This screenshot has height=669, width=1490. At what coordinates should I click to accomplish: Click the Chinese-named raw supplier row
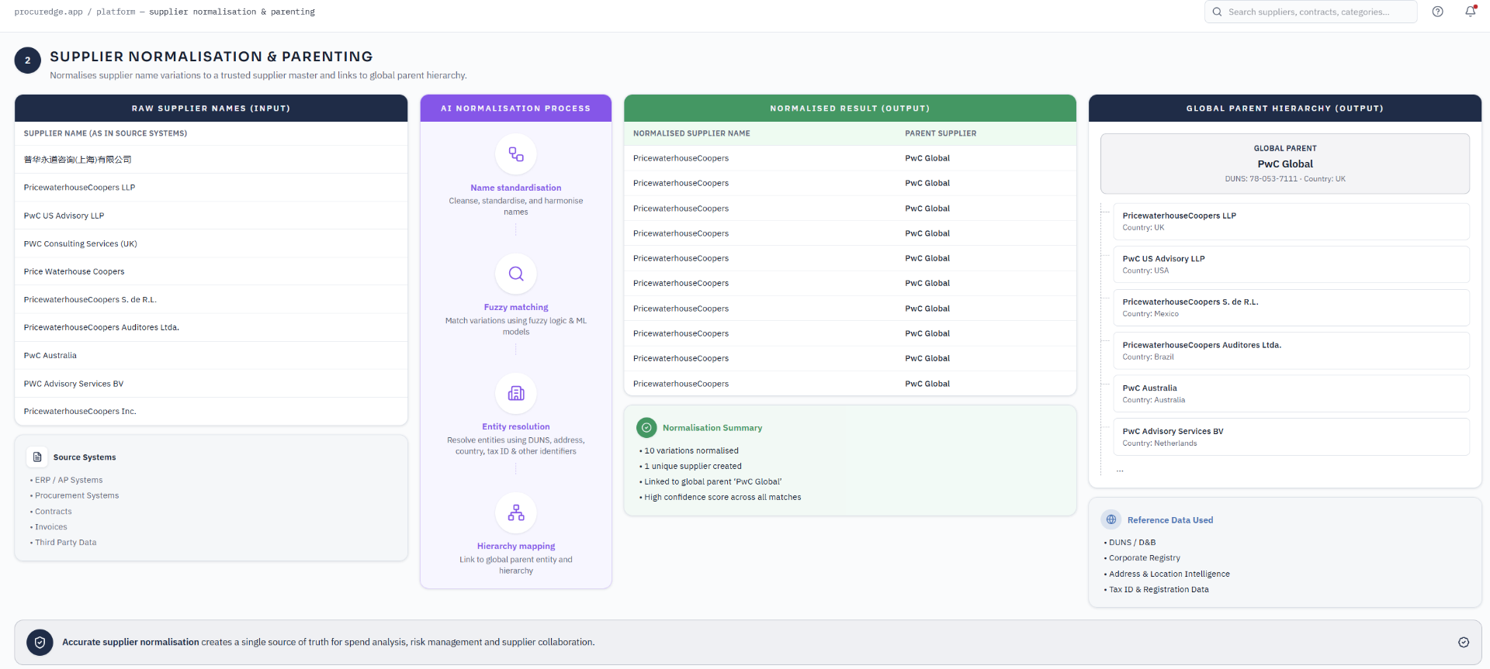(211, 160)
